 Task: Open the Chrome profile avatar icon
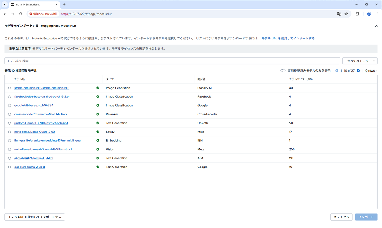[369, 14]
